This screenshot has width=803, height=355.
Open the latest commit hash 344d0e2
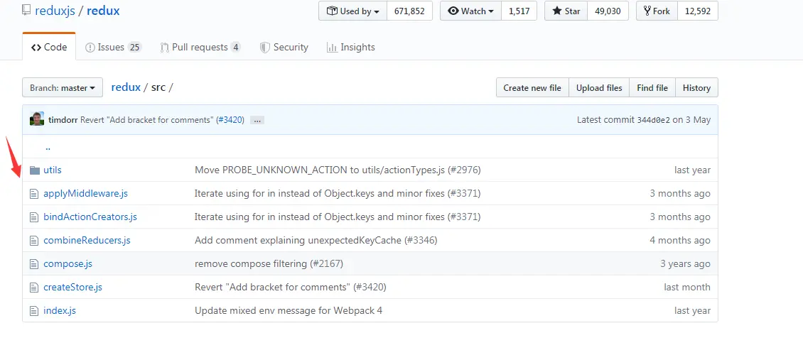point(653,120)
